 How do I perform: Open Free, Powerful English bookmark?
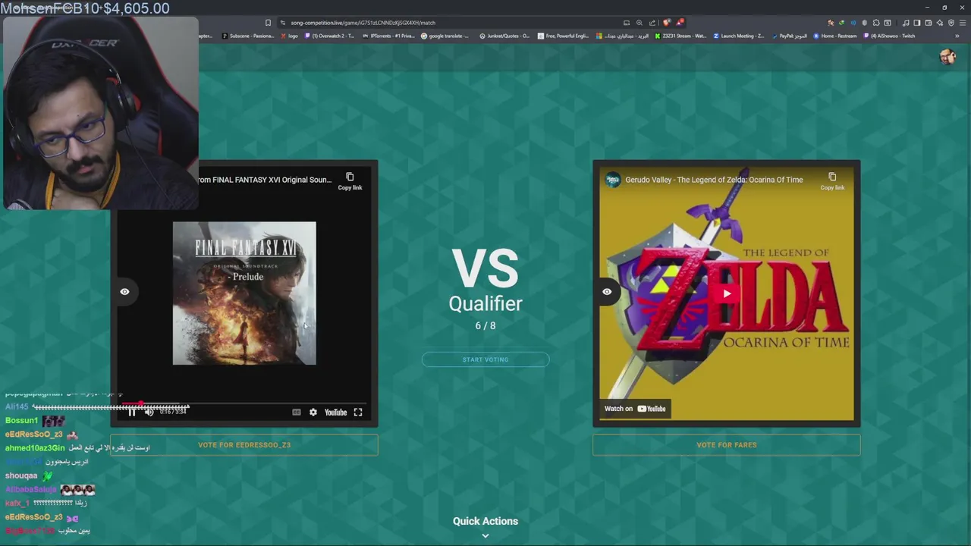pos(564,36)
